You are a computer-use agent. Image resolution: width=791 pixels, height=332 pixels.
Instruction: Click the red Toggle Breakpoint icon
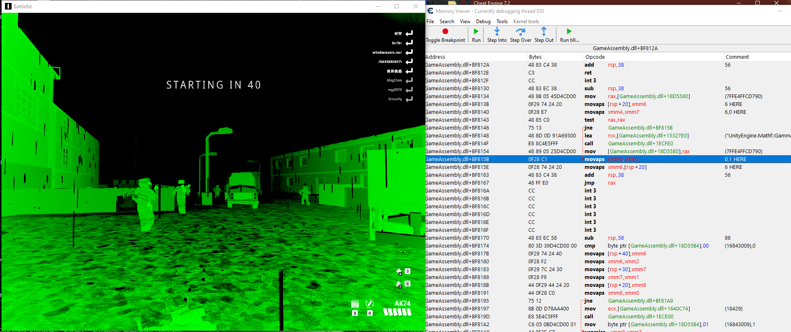(x=445, y=31)
